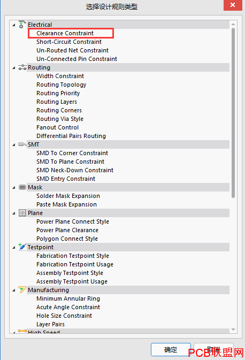
Task: Click the High Speed category icon
Action: tap(22, 331)
